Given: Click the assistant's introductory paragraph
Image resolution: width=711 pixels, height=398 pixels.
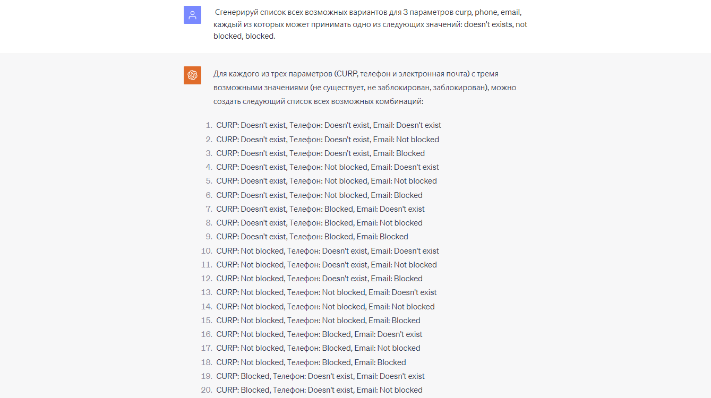Looking at the screenshot, I should tap(365, 88).
